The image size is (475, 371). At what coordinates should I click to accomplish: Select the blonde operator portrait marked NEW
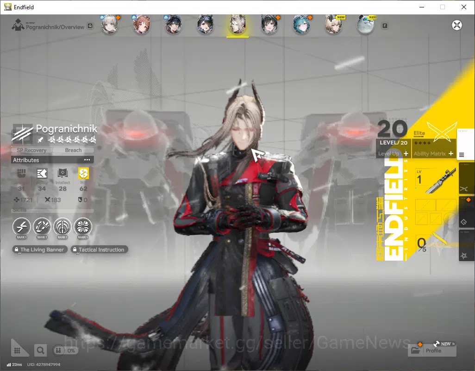334,24
